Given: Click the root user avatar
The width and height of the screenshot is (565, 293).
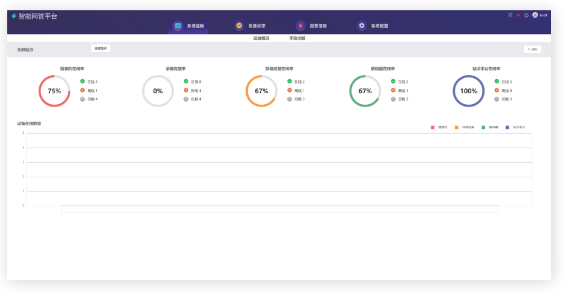Looking at the screenshot, I should tap(535, 15).
